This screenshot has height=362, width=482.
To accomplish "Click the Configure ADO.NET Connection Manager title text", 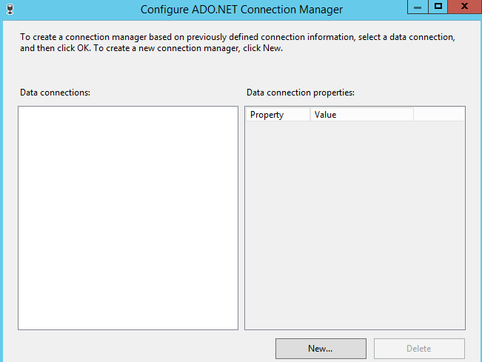I will pyautogui.click(x=241, y=10).
